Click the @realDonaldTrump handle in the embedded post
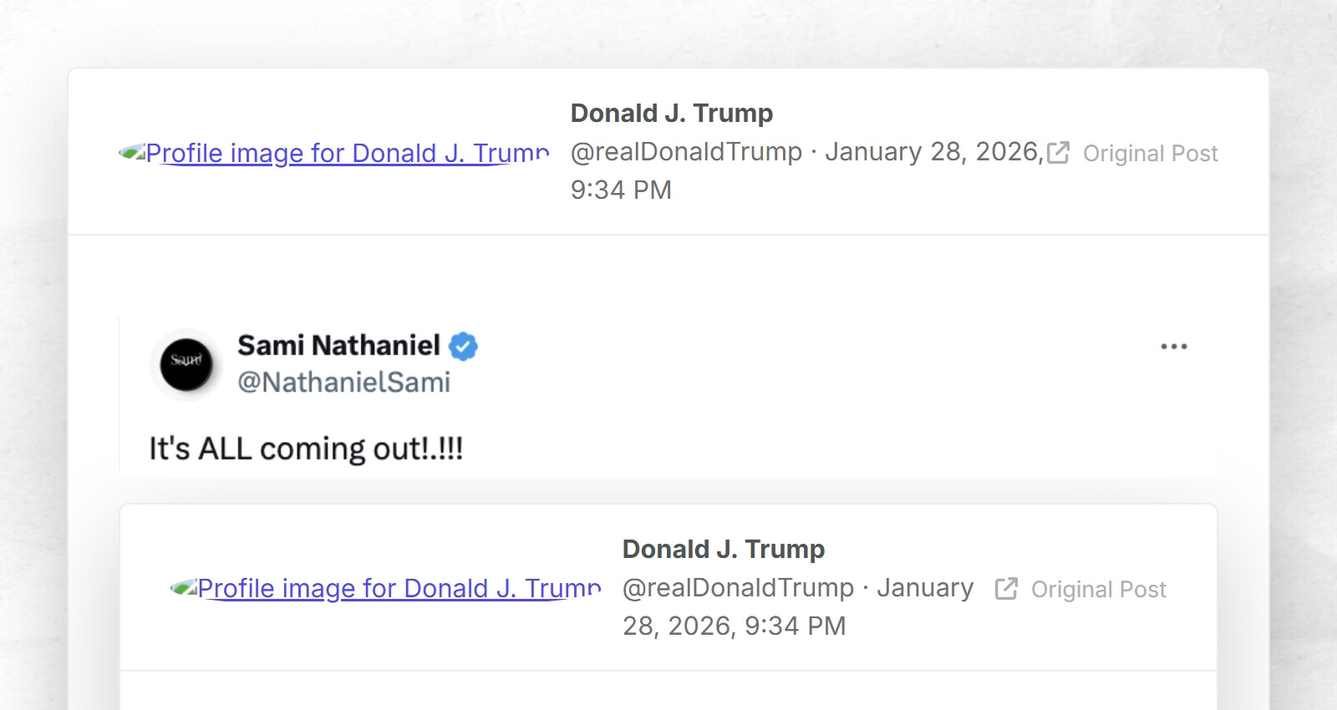 (738, 588)
